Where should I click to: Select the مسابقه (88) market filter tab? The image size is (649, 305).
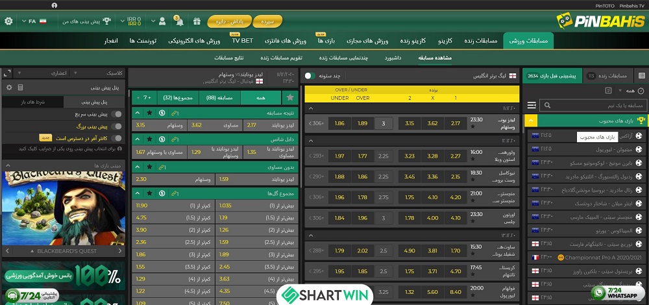219,98
